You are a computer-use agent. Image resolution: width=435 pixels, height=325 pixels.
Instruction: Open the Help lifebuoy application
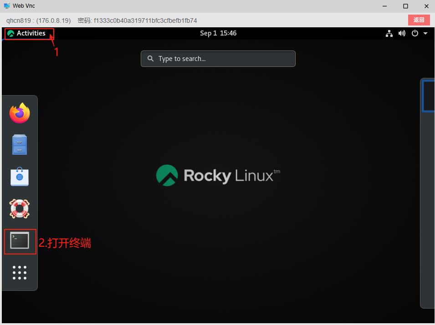click(20, 208)
